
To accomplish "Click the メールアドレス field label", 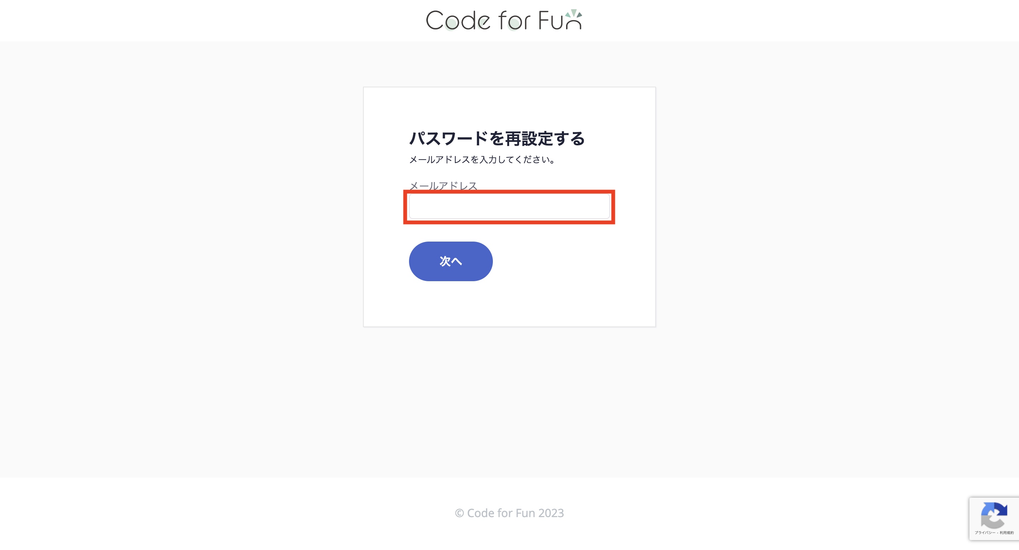I will tap(443, 185).
